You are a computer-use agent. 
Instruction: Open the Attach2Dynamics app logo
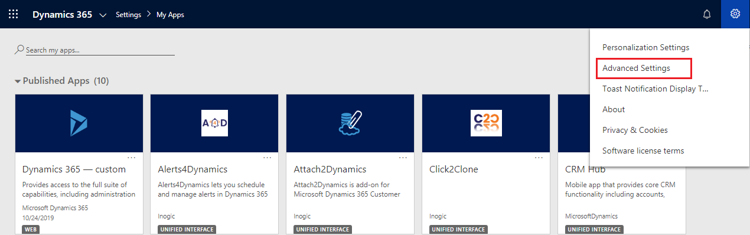(x=350, y=123)
